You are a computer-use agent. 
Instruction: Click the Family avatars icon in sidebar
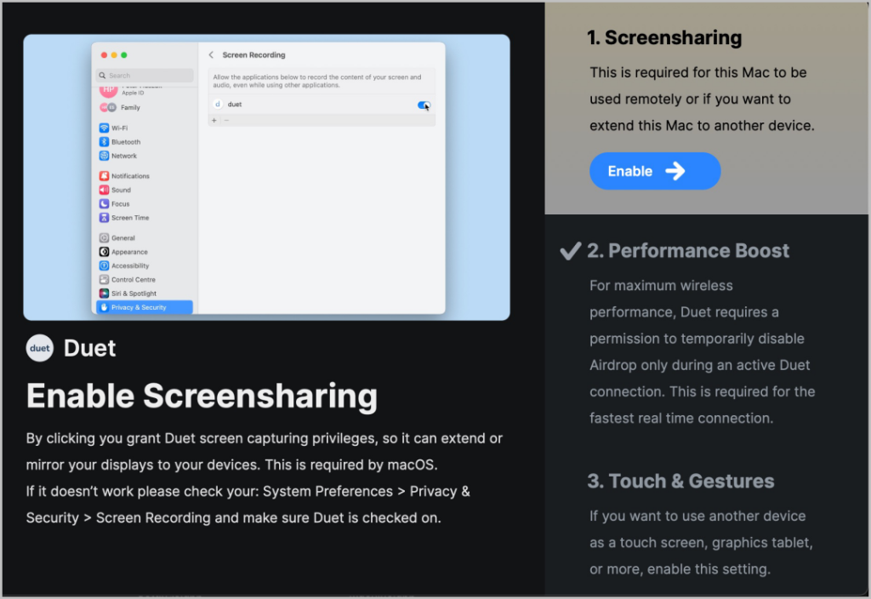pyautogui.click(x=108, y=107)
